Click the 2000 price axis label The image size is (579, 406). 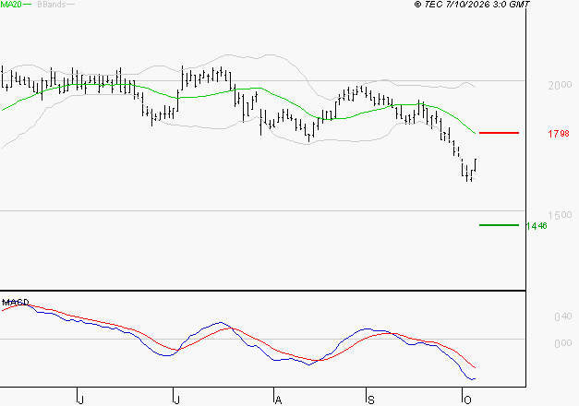pyautogui.click(x=560, y=85)
